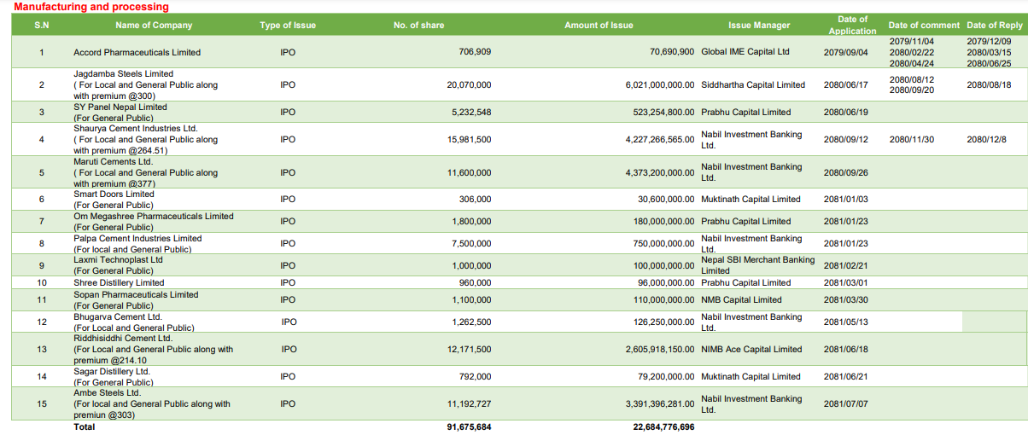Viewport: 1028px width, 435px height.
Task: Select 'Riddhisiddhi Cement Ltd.' company name
Action: point(123,338)
